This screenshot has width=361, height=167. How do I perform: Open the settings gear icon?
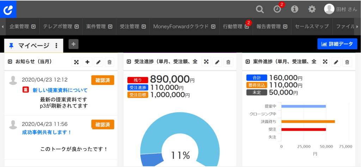(312, 9)
